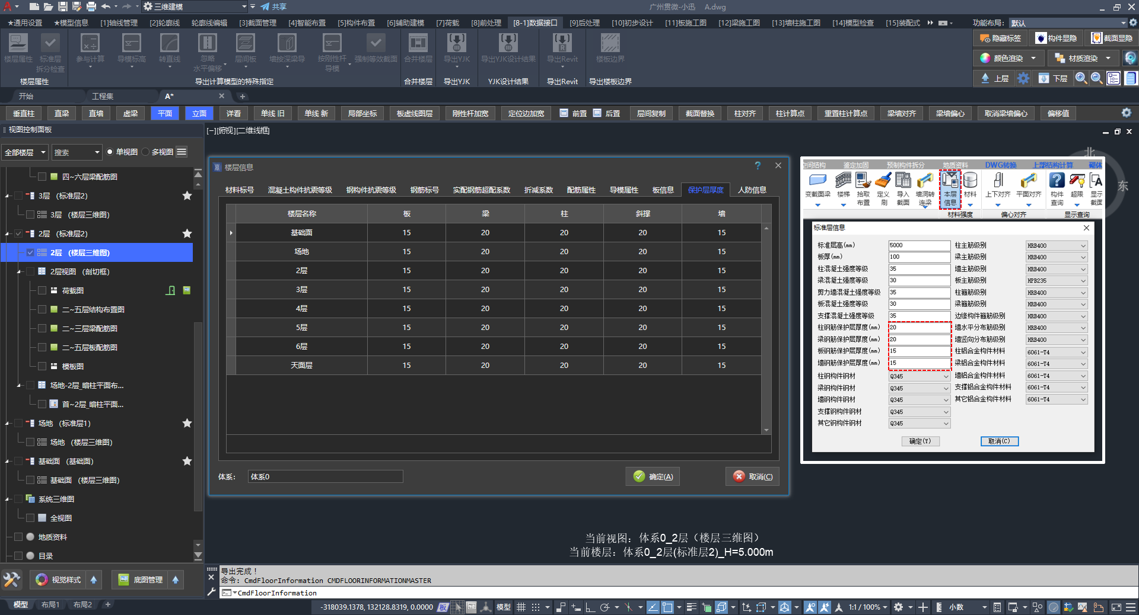Screen dimensions: 1139x615
Task: Click the 合并楼层 merge floors icon
Action: (x=418, y=43)
